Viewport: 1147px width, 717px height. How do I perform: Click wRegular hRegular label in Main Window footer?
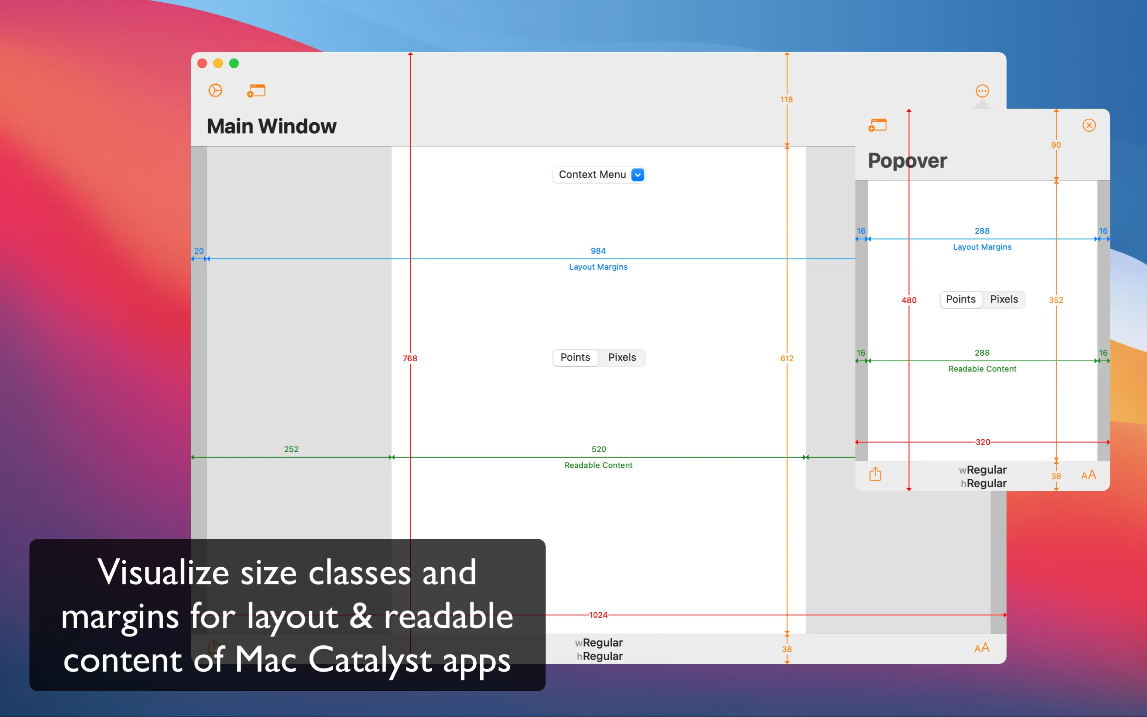[599, 649]
